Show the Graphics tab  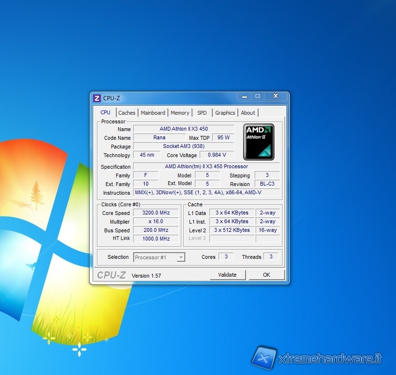pos(225,113)
